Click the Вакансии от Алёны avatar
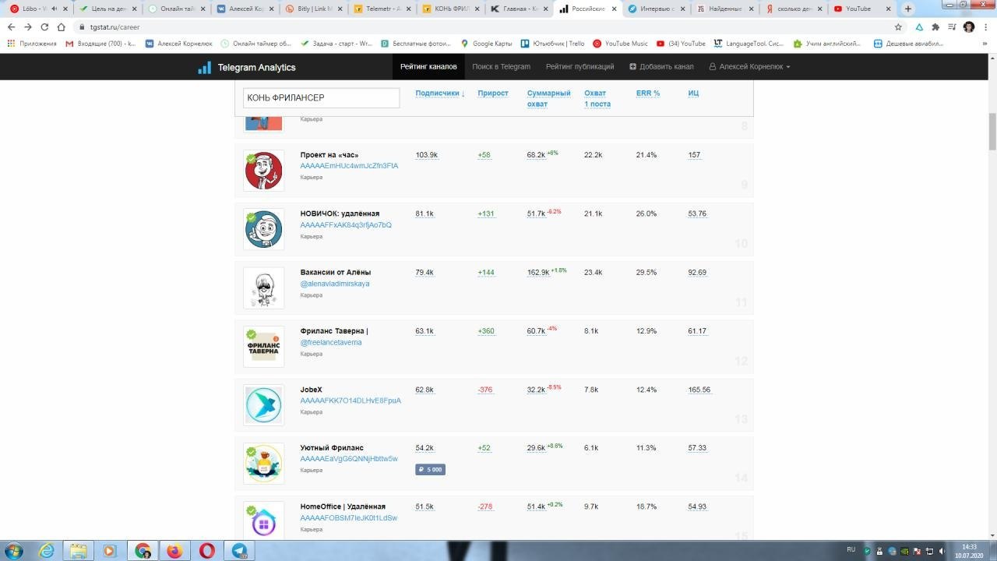Image resolution: width=997 pixels, height=561 pixels. (263, 288)
